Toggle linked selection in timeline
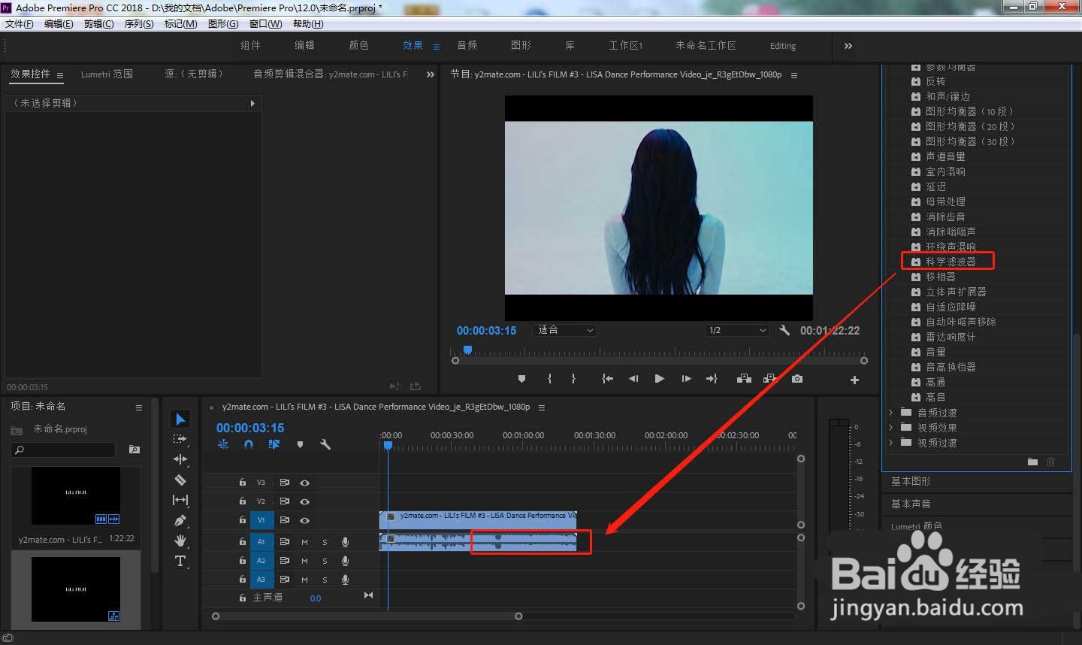The image size is (1082, 645). point(274,444)
